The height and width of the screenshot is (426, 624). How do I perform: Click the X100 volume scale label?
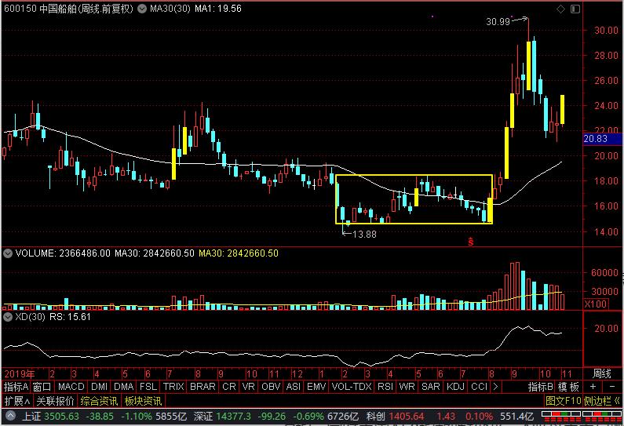[x=597, y=304]
